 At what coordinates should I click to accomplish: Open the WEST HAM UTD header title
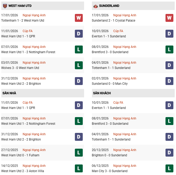click(x=20, y=6)
